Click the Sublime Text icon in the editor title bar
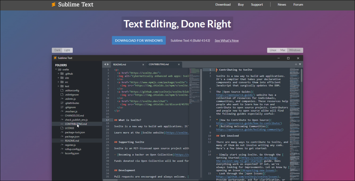 tap(55, 58)
